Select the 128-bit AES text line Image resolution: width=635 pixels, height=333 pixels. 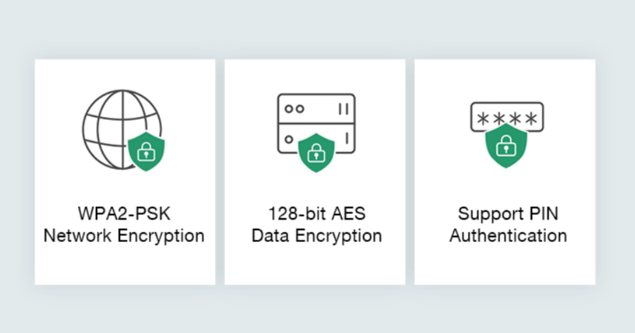(x=316, y=215)
